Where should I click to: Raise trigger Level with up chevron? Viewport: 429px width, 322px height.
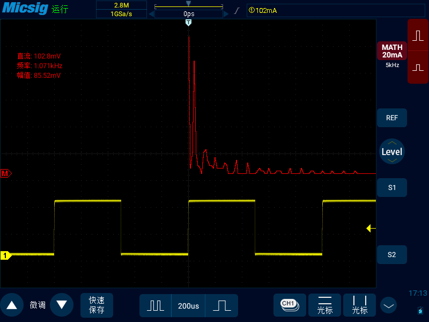pos(392,143)
